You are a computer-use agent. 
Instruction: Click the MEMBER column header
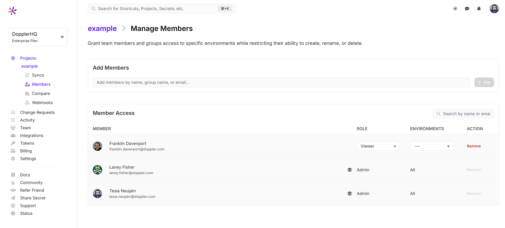click(x=102, y=129)
